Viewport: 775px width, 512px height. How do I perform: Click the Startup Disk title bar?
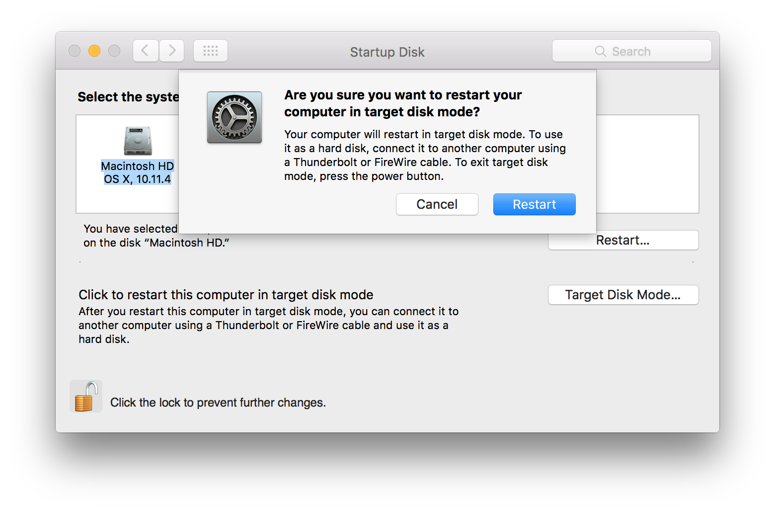click(387, 52)
